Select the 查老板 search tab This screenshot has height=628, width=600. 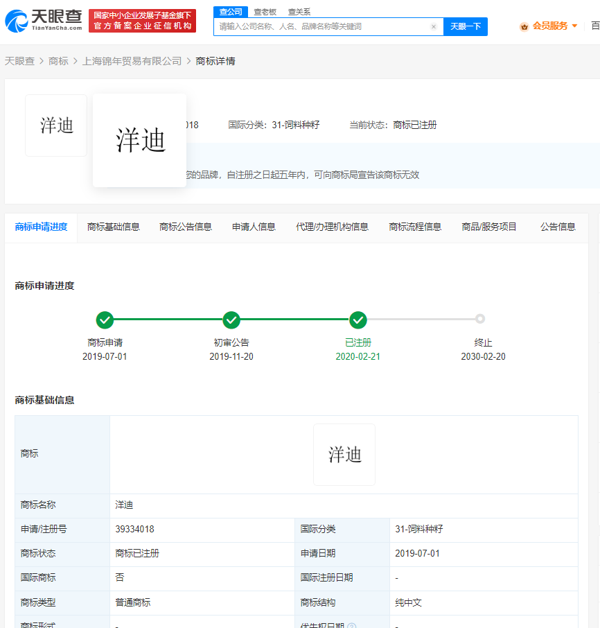[265, 12]
